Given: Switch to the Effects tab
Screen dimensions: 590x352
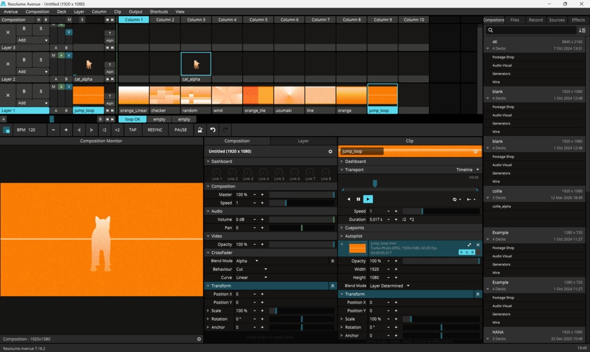Looking at the screenshot, I should click(578, 20).
